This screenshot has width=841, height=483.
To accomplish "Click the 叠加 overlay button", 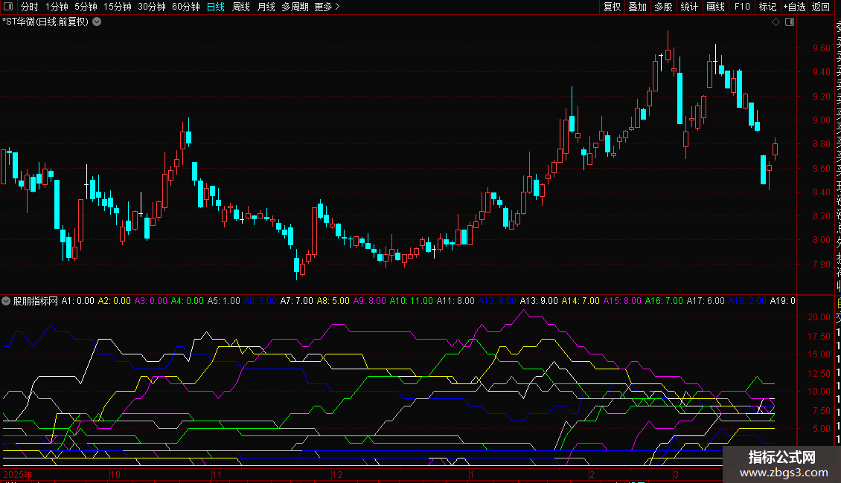I will pyautogui.click(x=637, y=7).
